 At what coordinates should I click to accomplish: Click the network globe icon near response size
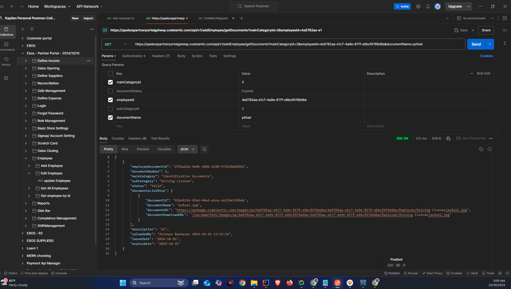click(448, 138)
